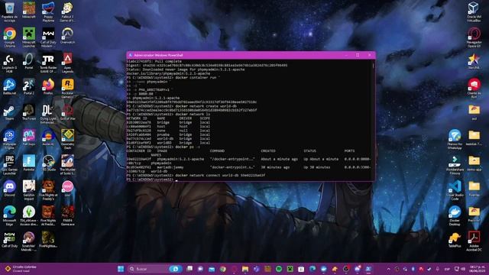Open the TablePlus desktop shortcut
This screenshot has width=489, height=275.
pos(455,240)
